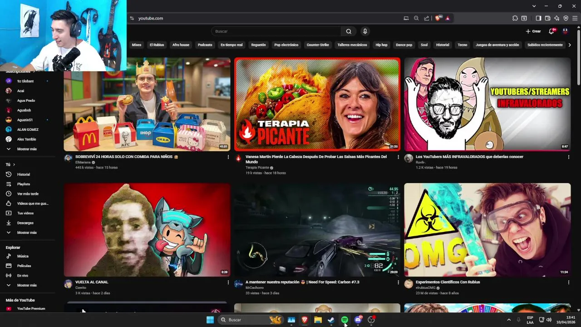The width and height of the screenshot is (581, 327).
Task: Play the Terapia Picante video thumbnail
Action: click(x=317, y=104)
